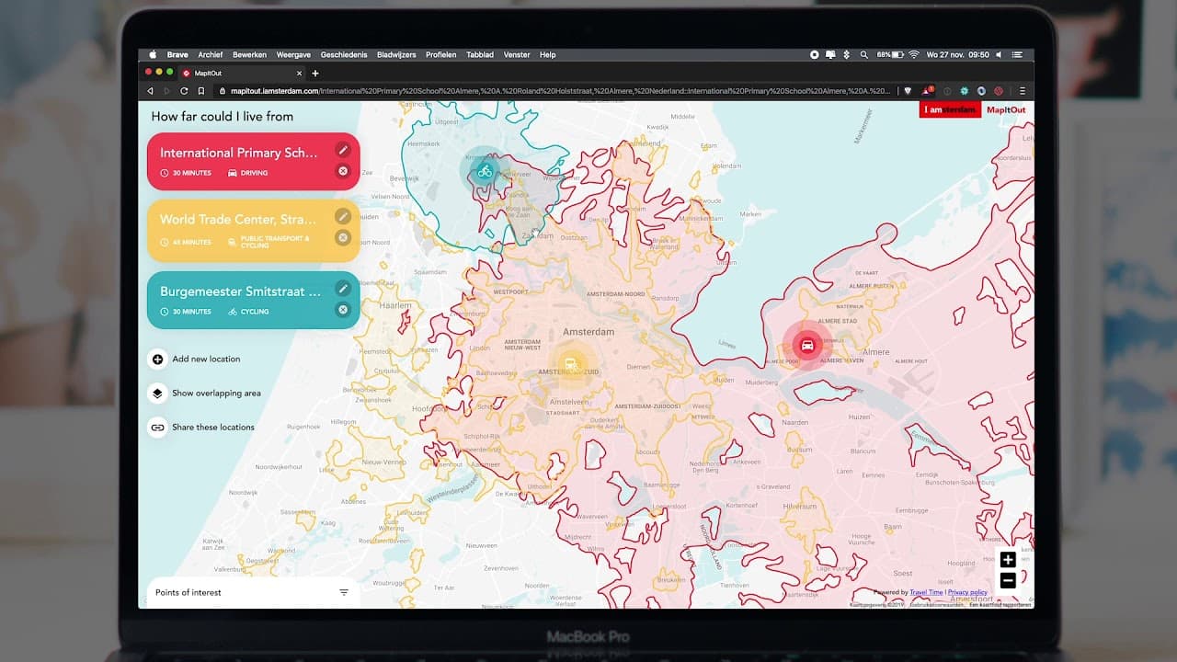1177x662 pixels.
Task: Edit the Burgemeester Smitstraat location
Action: [343, 288]
